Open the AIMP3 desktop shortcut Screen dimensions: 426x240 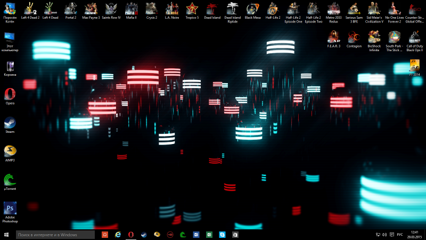pyautogui.click(x=10, y=154)
